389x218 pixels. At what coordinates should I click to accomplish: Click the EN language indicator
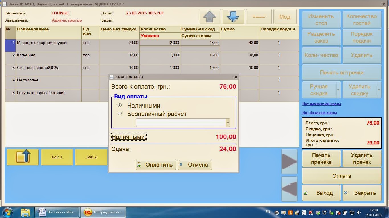click(x=268, y=212)
